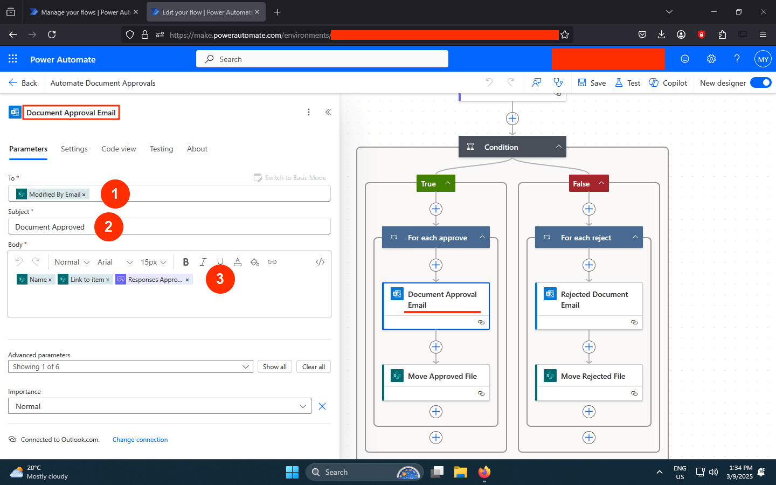Save the flow

pyautogui.click(x=592, y=82)
